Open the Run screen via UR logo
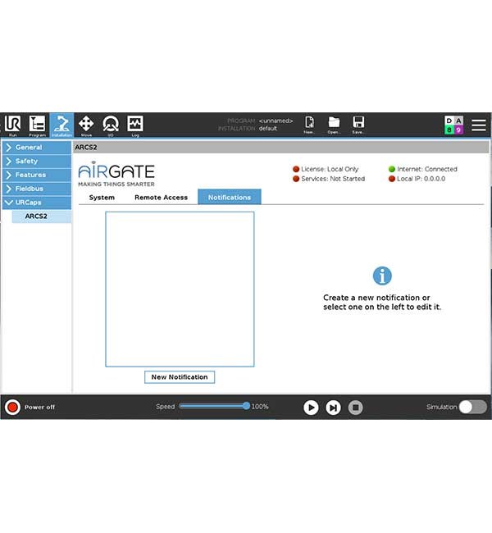The image size is (492, 533). [12, 125]
